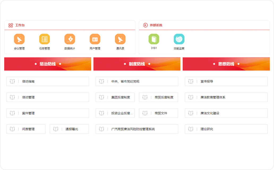Open 廉洁教育管理体系 entry
Screen dimensions: 274x170
click(226, 97)
